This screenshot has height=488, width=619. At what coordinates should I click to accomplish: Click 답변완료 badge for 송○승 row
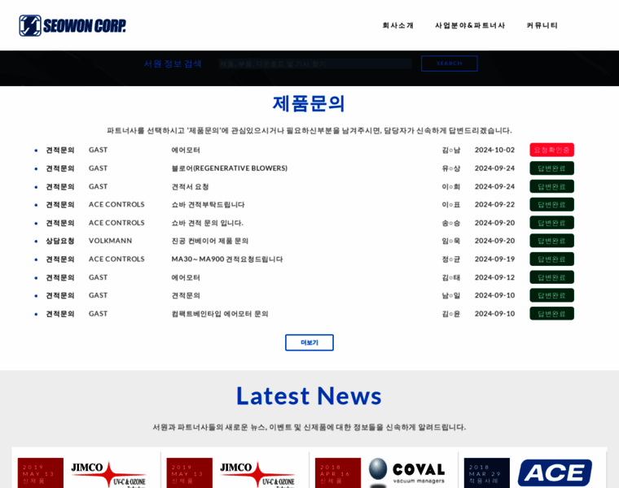(551, 223)
